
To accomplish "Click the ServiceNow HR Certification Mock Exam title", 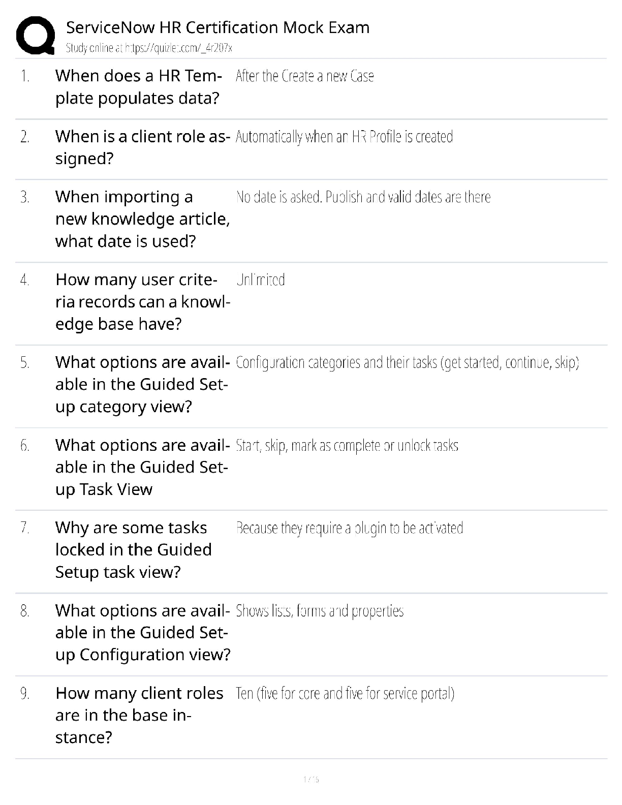I will tap(218, 27).
